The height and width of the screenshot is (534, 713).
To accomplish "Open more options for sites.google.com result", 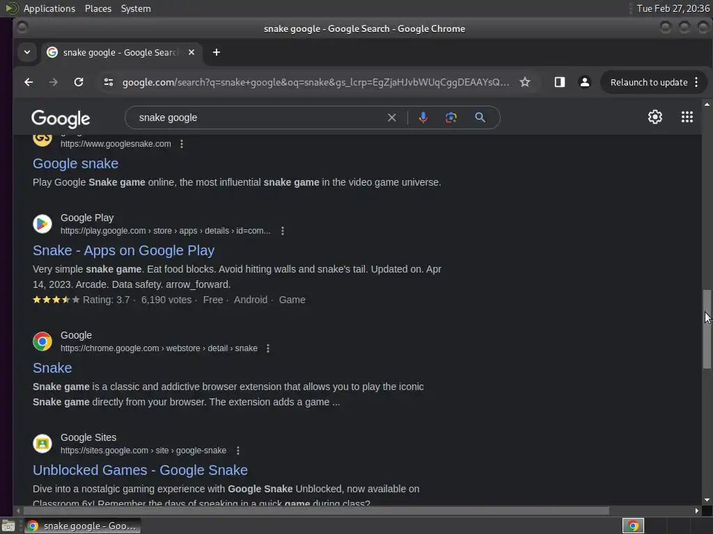I will [x=238, y=451].
